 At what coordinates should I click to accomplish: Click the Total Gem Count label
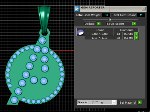(x=124, y=15)
